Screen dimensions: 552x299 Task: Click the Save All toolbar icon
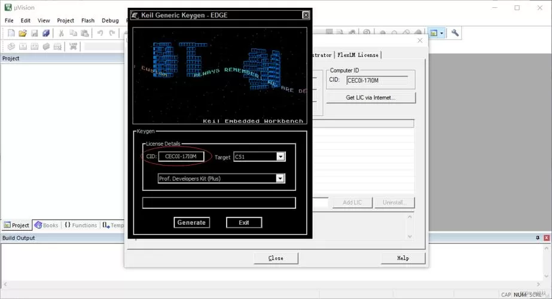[46, 33]
